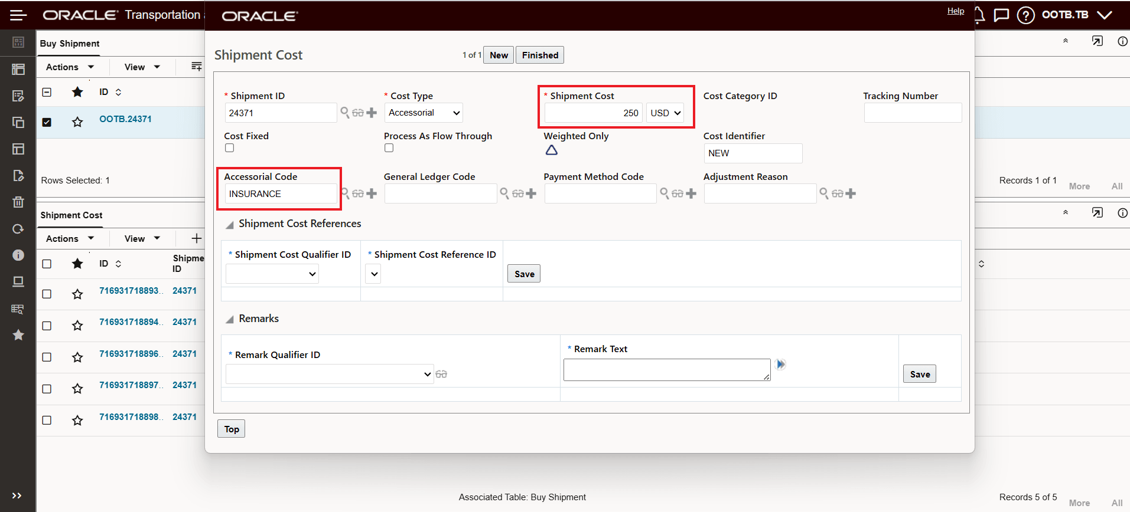1130x512 pixels.
Task: Open cost record 716931718894 link
Action: (x=131, y=322)
